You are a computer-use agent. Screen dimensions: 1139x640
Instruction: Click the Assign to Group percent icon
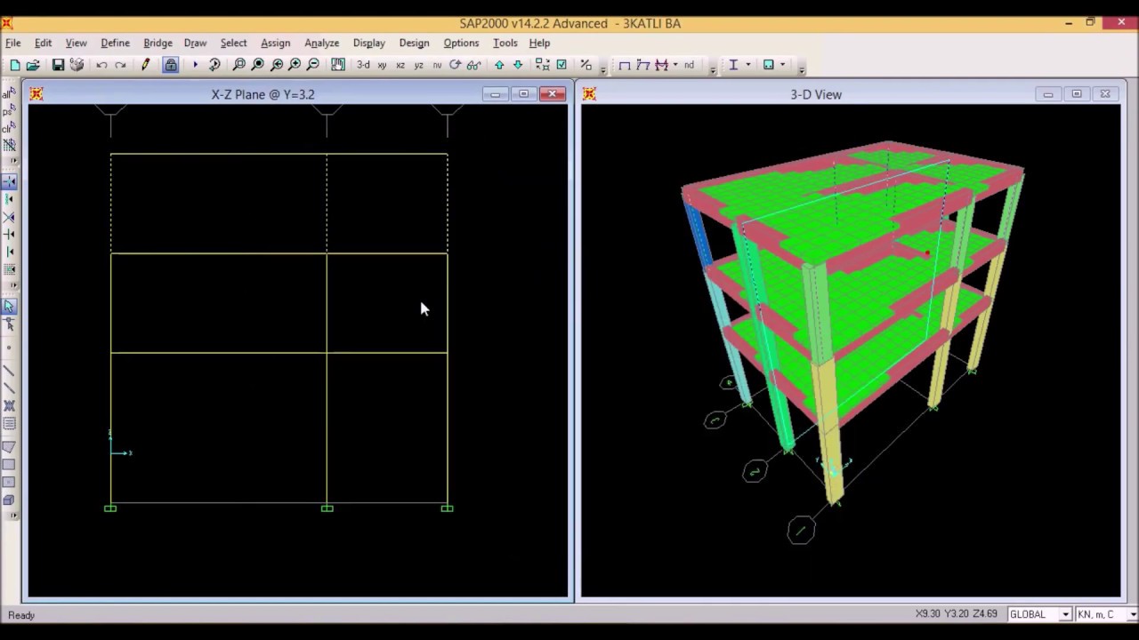coord(586,65)
